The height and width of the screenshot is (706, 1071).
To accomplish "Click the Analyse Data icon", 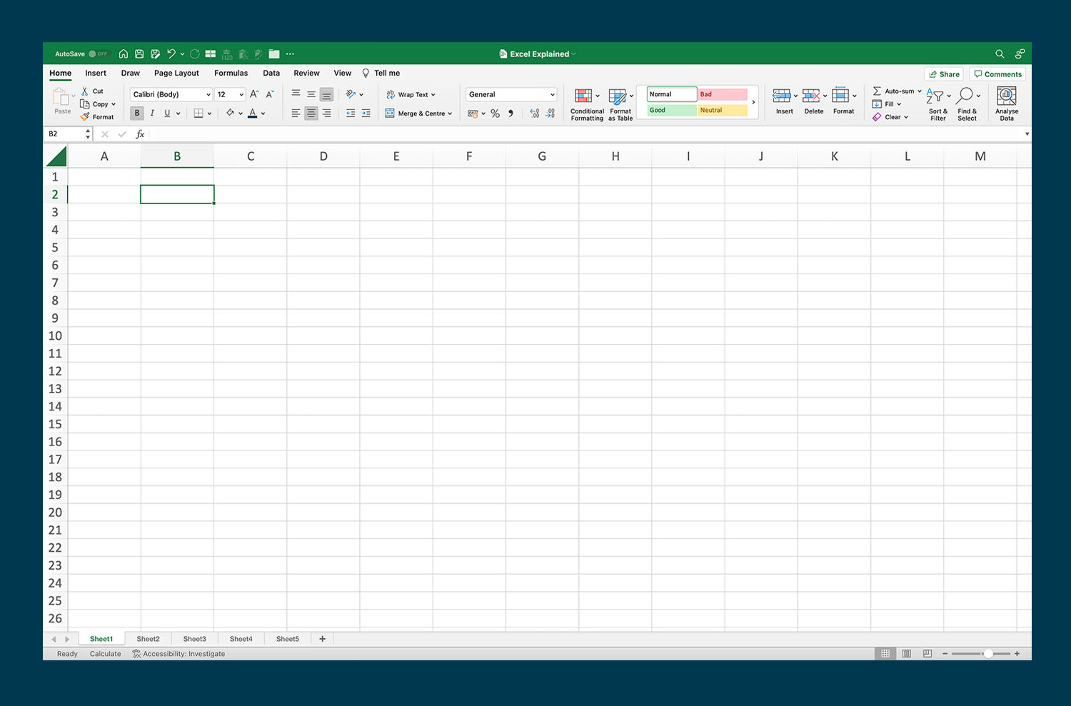I will [1007, 100].
